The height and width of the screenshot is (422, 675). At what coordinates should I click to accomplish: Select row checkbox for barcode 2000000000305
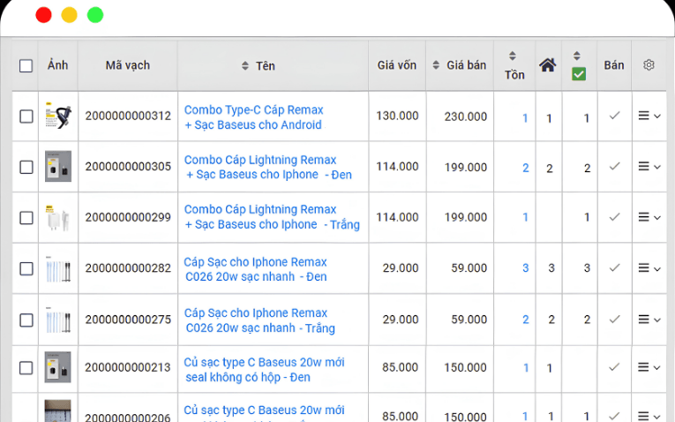pos(26,167)
